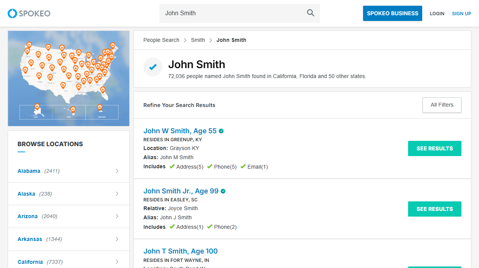
Task: Click the Maine map pin
Action: (x=113, y=46)
